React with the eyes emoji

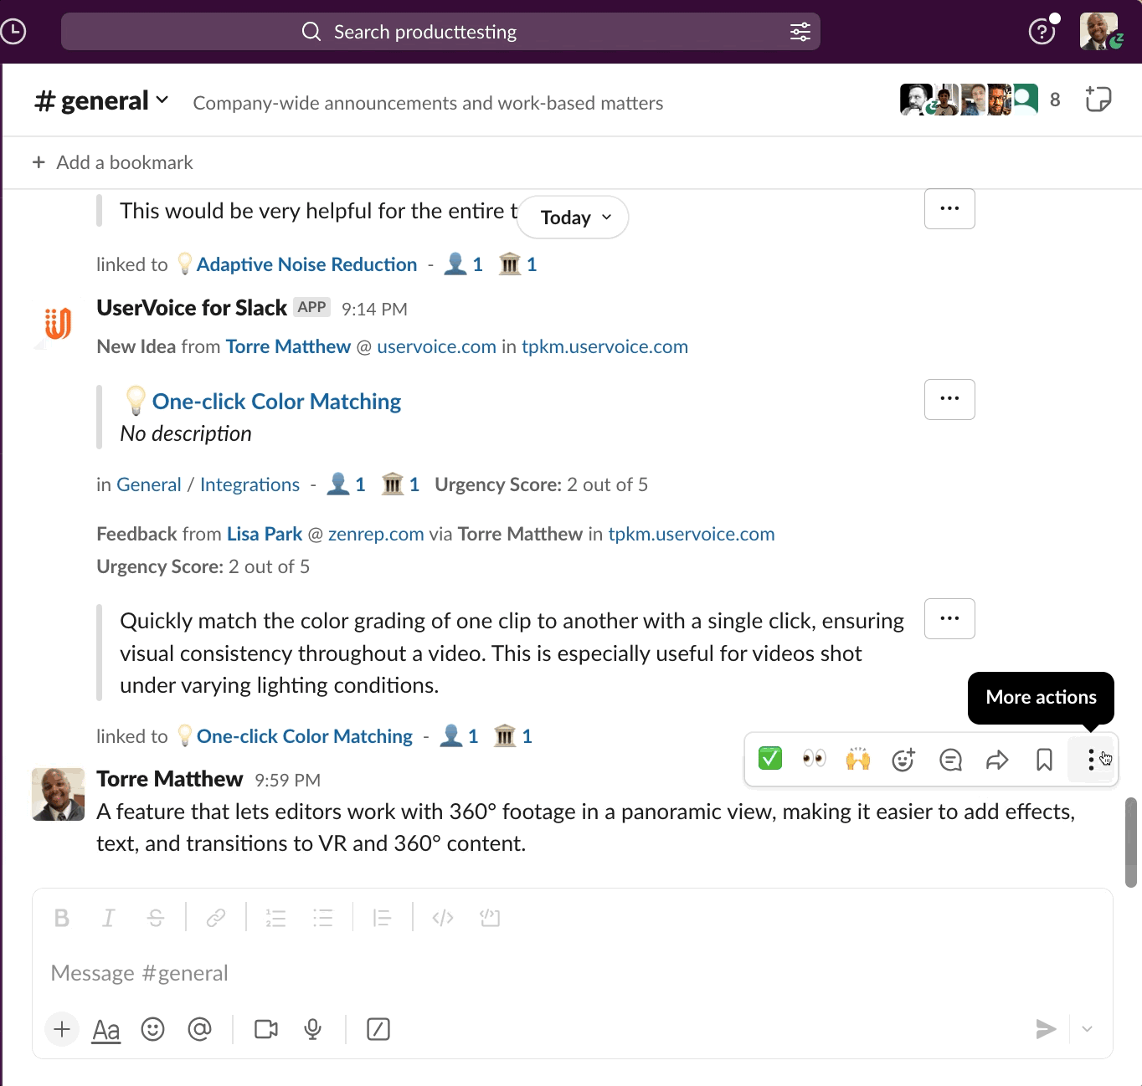coord(814,759)
